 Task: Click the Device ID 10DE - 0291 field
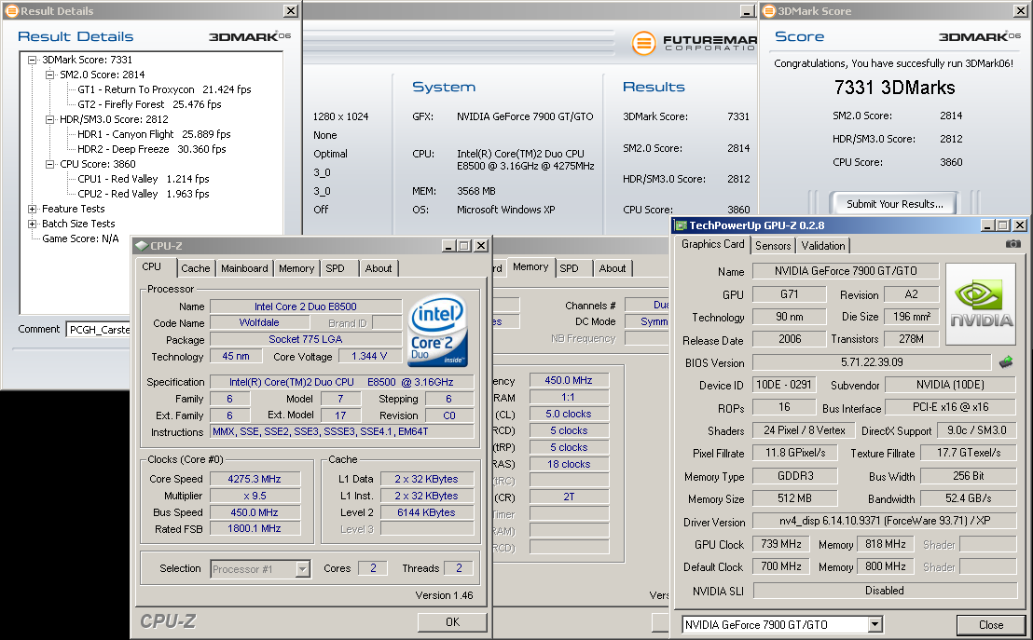tap(784, 385)
